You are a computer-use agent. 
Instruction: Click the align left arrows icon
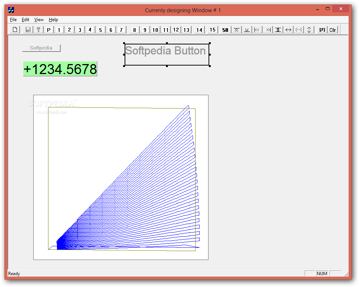(x=257, y=30)
